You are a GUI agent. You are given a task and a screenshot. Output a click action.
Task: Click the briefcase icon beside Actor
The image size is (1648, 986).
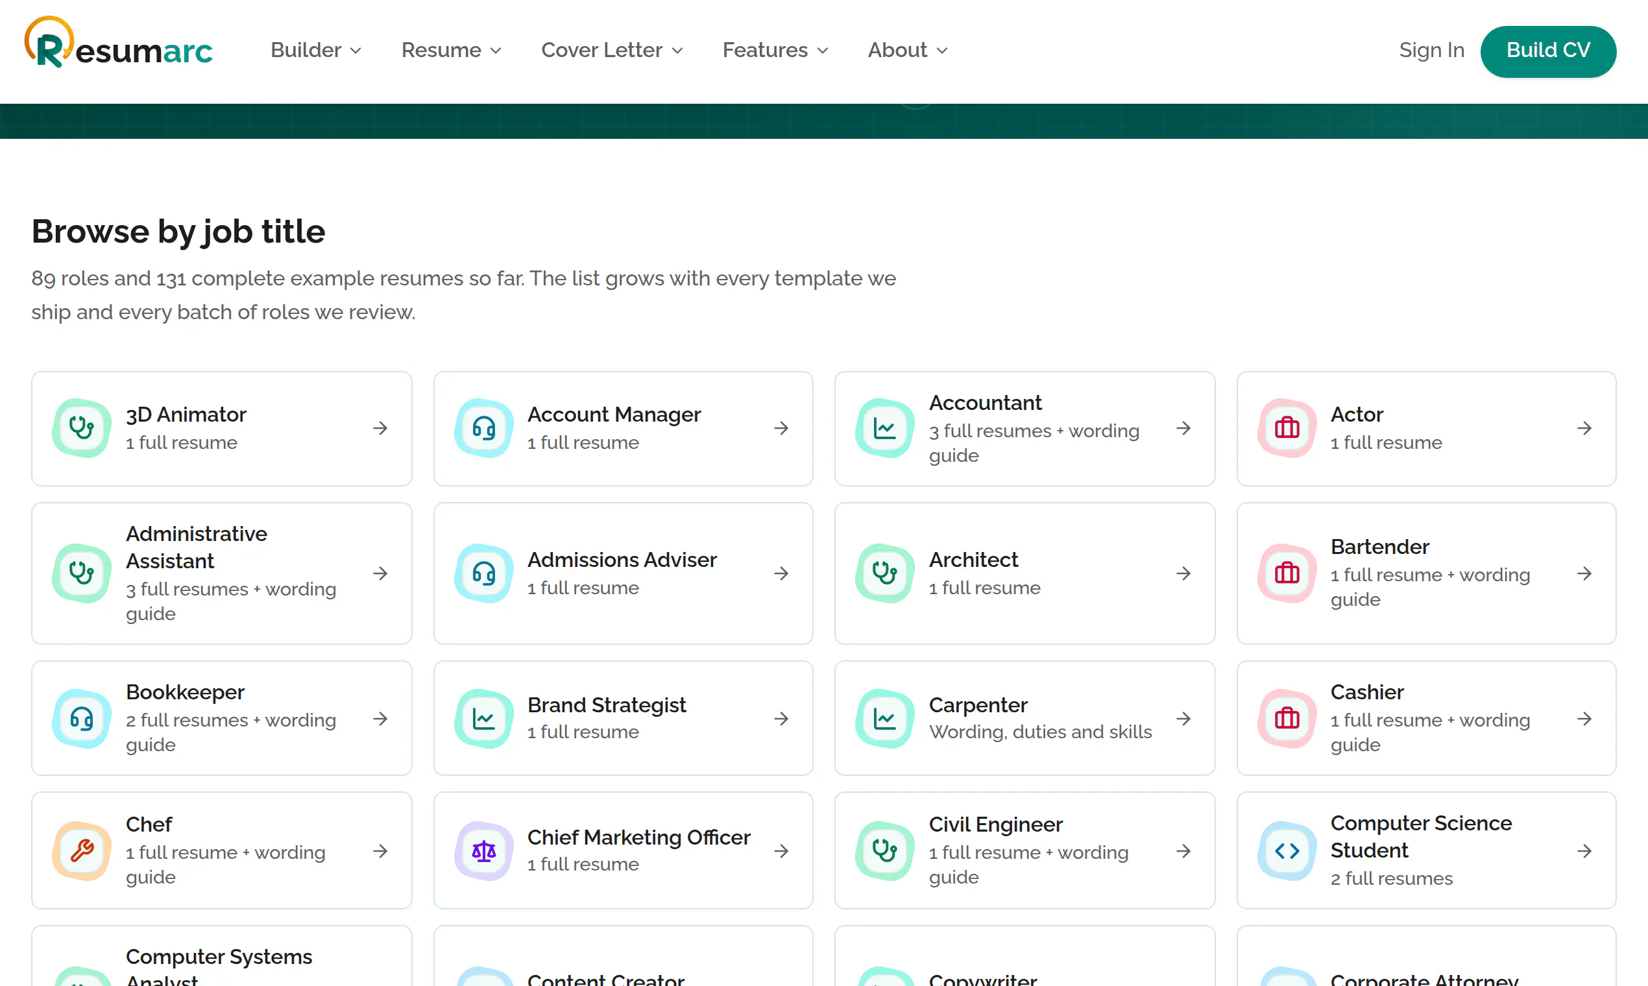[x=1287, y=428]
